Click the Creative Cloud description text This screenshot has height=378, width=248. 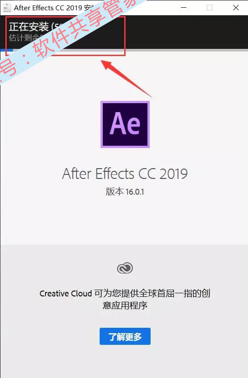click(125, 300)
